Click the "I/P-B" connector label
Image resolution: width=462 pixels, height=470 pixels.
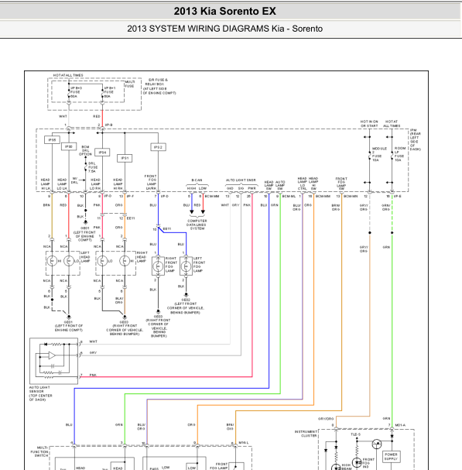109,125
